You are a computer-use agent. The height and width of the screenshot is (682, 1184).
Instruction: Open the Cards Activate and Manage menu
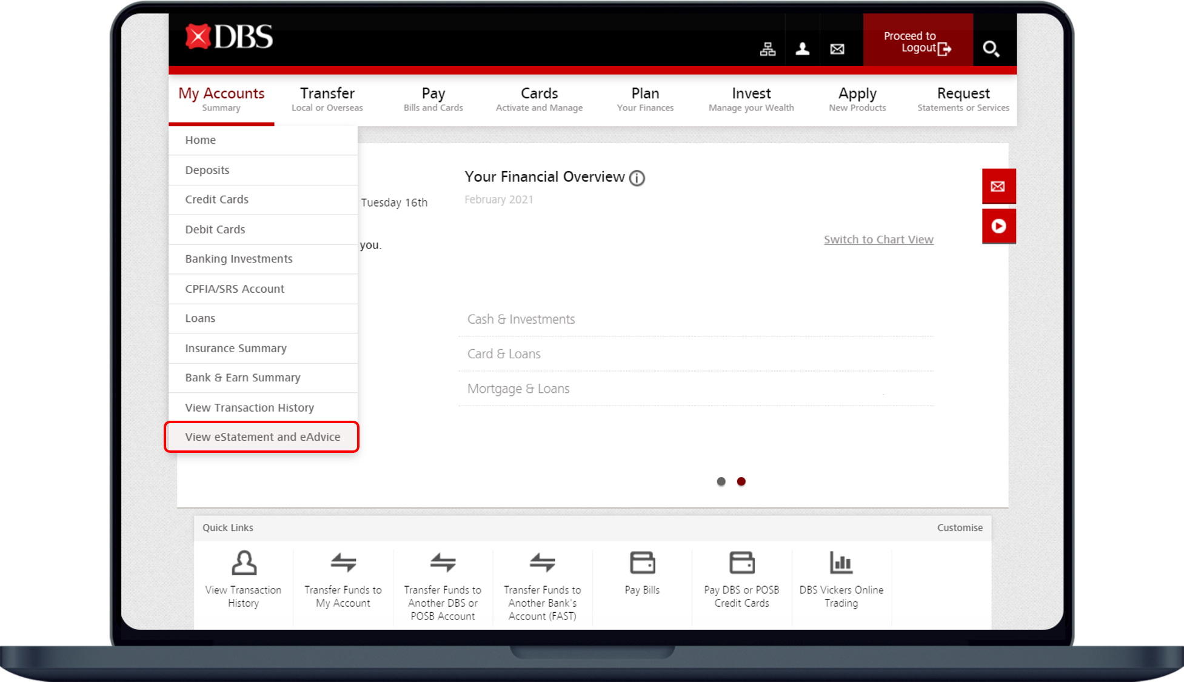(x=540, y=99)
